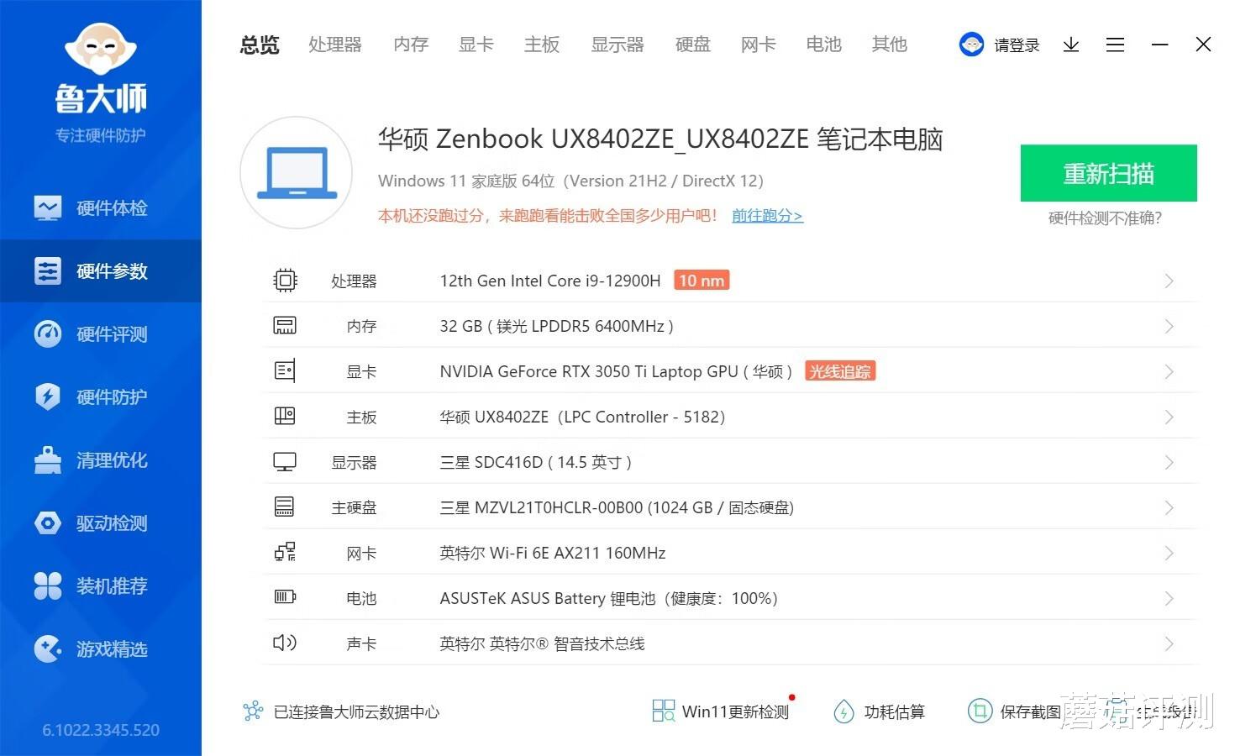Click the green 重新扫描 rescan button

click(1108, 174)
